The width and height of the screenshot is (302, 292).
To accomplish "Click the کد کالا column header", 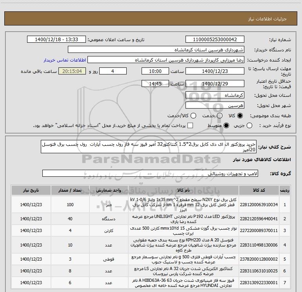I will click(x=259, y=190).
